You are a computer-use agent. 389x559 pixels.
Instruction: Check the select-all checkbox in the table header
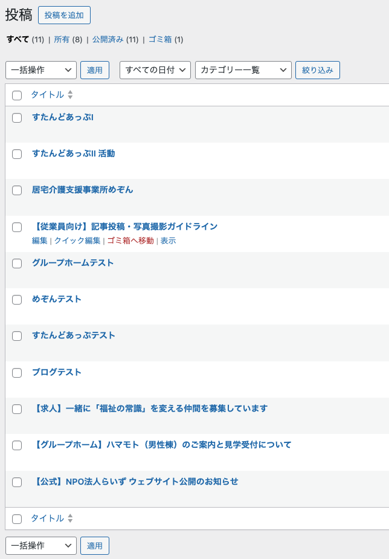[17, 95]
